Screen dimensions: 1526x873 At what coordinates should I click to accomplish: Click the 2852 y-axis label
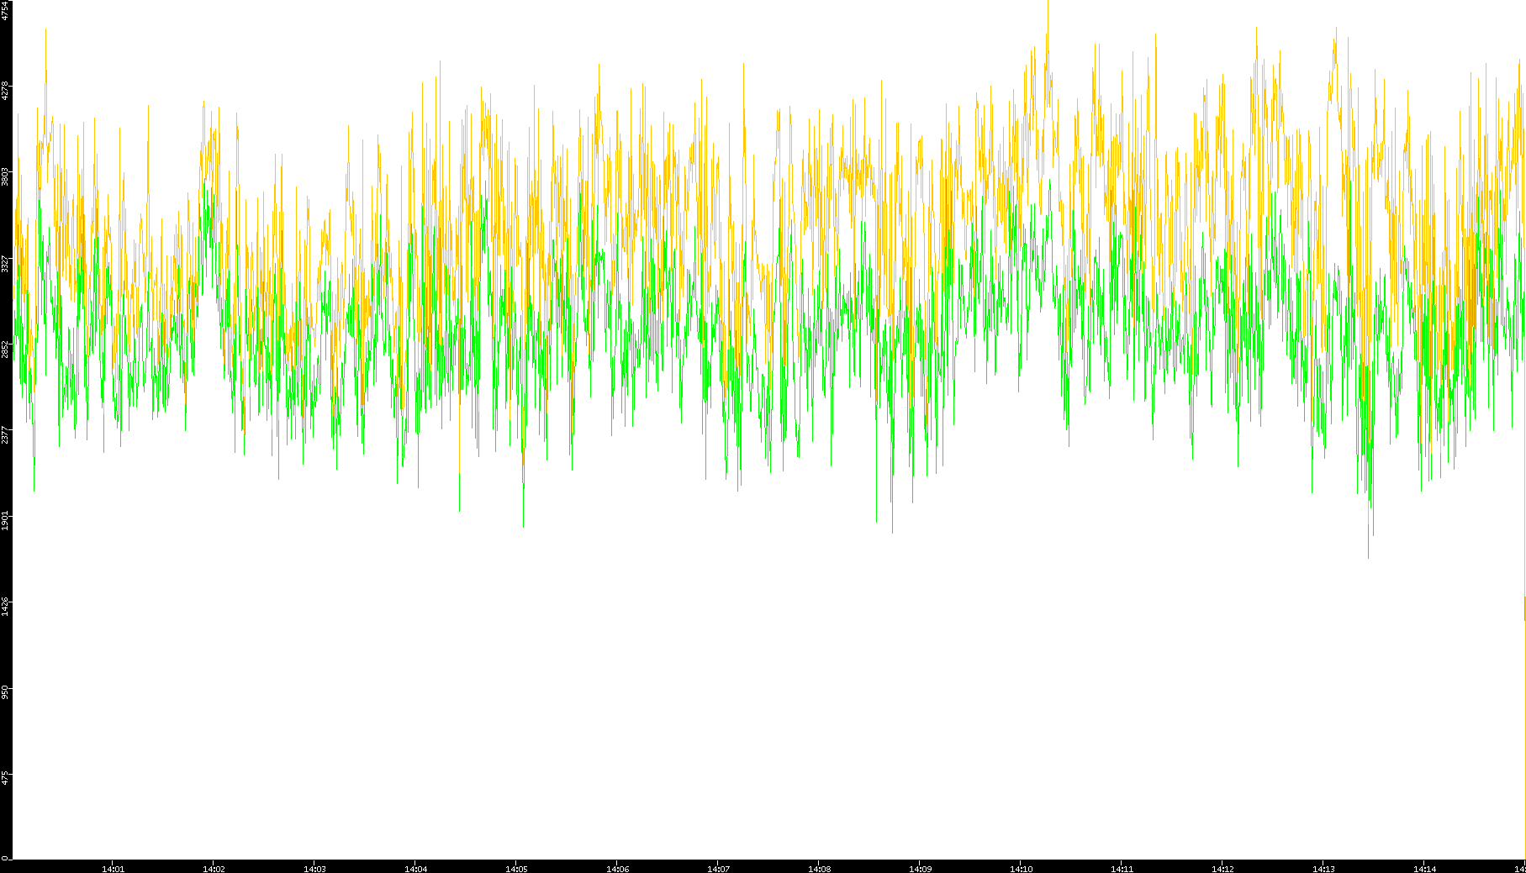point(5,349)
